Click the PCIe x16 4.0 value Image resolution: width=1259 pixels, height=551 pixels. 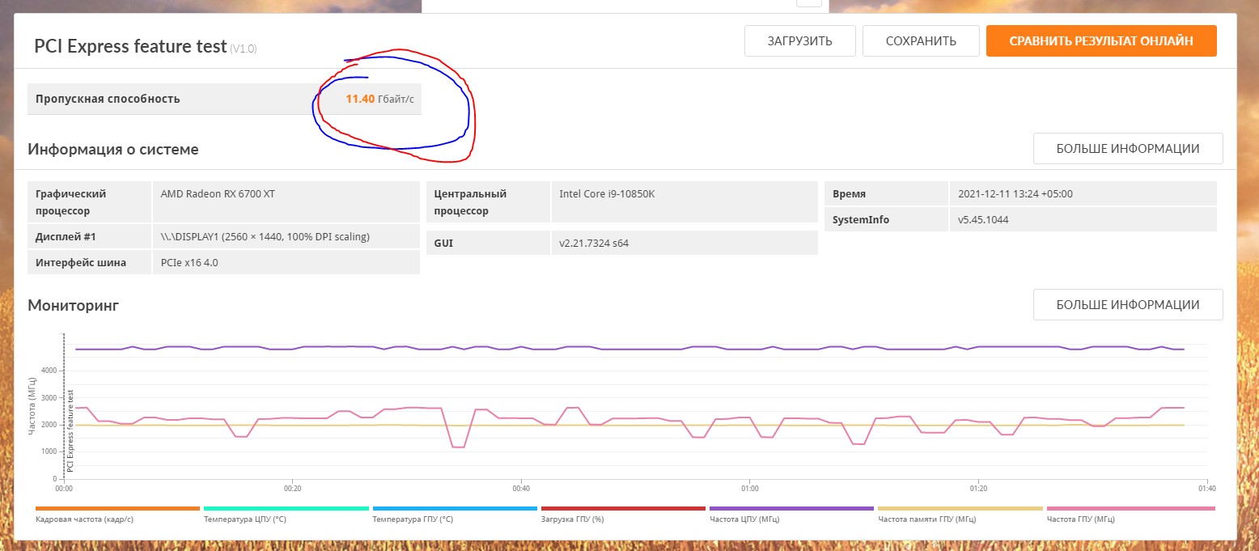tap(189, 263)
